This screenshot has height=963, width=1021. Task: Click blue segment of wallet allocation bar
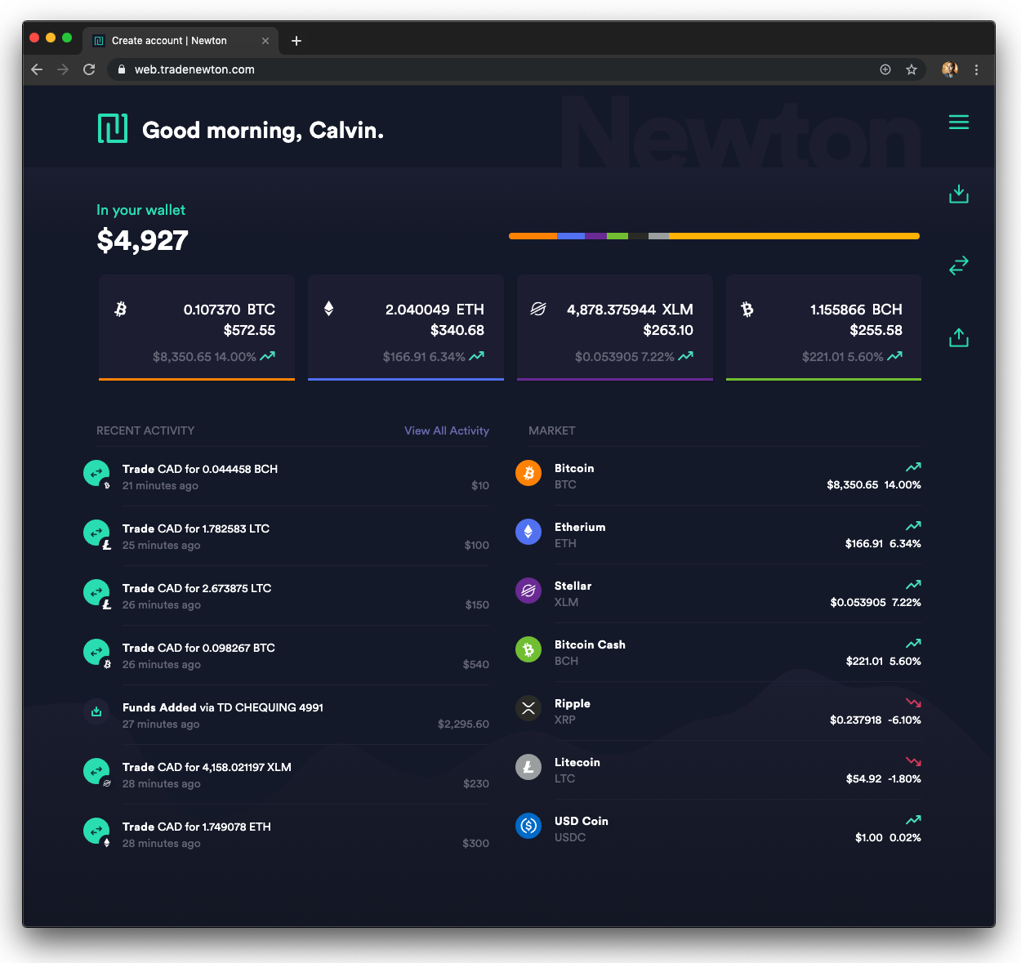(x=571, y=236)
